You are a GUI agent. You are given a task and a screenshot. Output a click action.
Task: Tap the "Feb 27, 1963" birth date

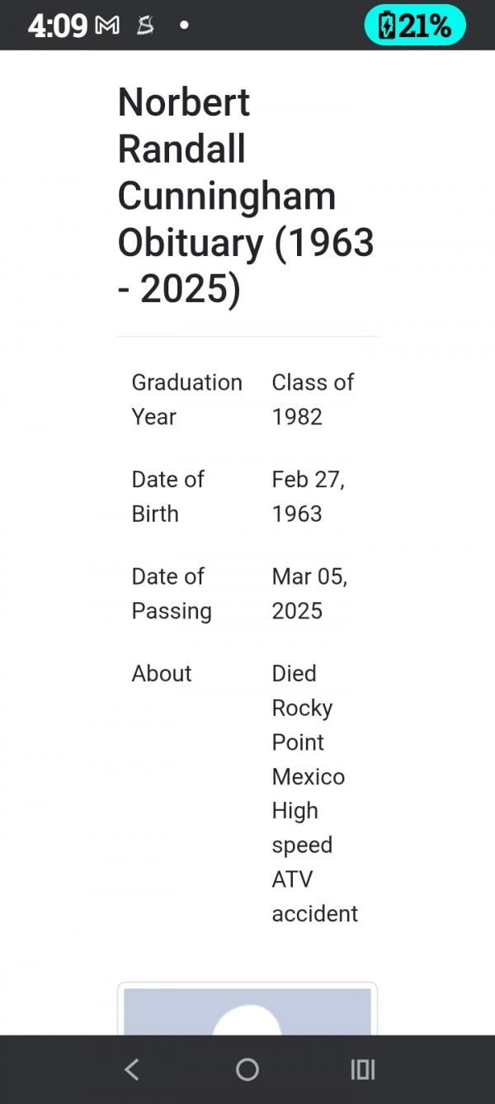tap(308, 496)
